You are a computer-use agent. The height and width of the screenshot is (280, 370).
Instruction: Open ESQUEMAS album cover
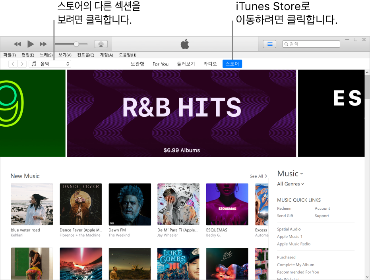point(227,204)
